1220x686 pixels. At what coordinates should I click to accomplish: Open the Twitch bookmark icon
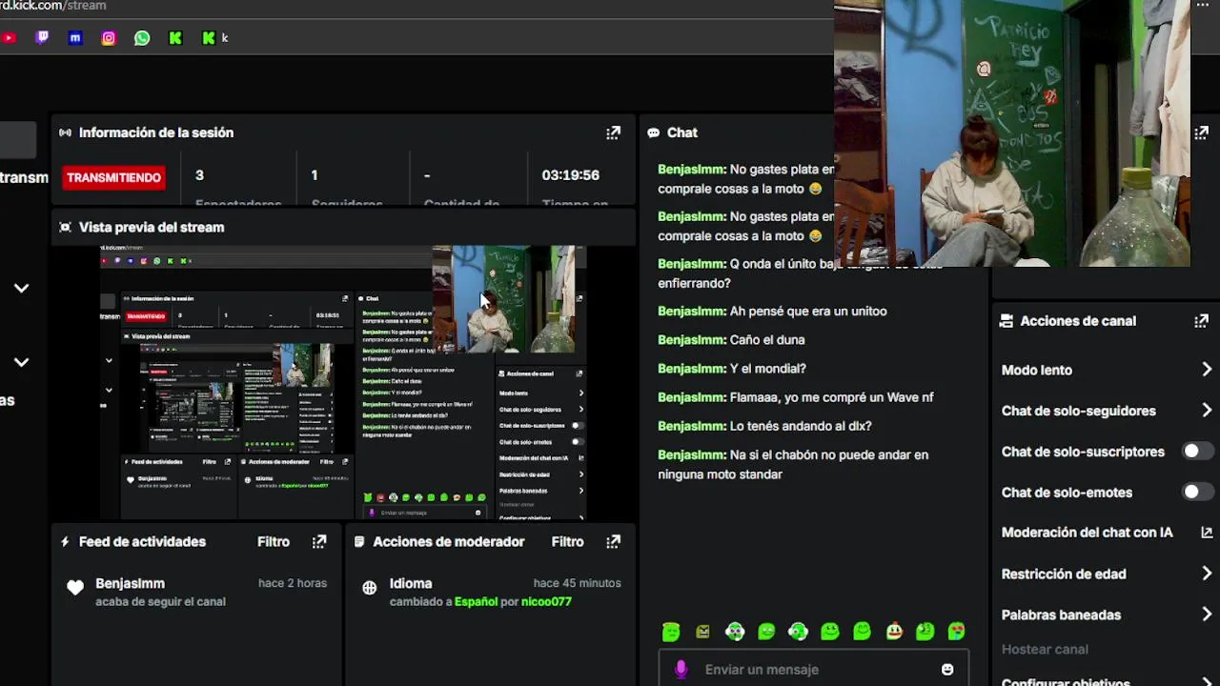click(42, 38)
